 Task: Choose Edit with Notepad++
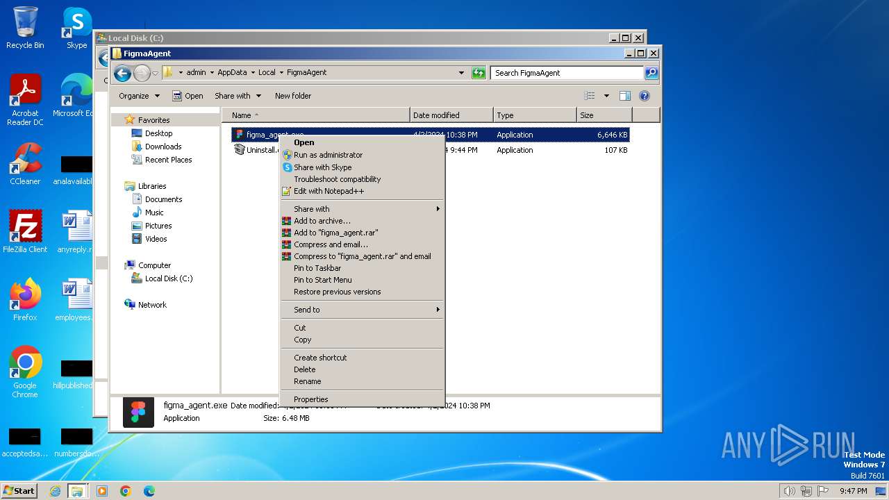tap(362, 191)
